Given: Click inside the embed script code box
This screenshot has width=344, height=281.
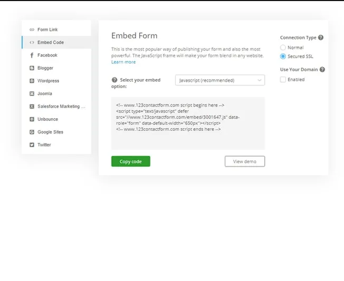Looking at the screenshot, I should (188, 123).
